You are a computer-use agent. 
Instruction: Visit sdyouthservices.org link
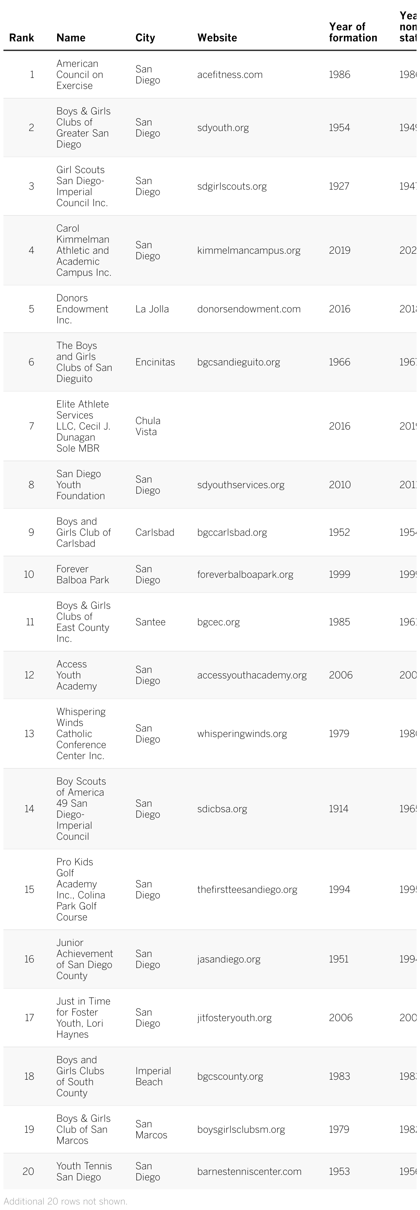(x=241, y=485)
